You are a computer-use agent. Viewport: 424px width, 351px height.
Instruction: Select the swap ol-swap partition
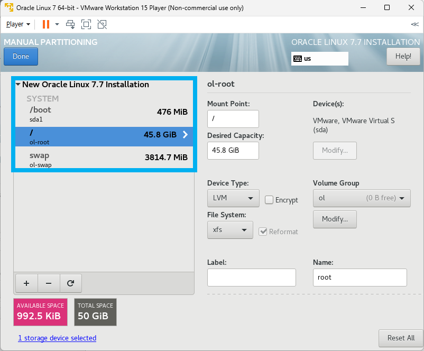pos(104,159)
